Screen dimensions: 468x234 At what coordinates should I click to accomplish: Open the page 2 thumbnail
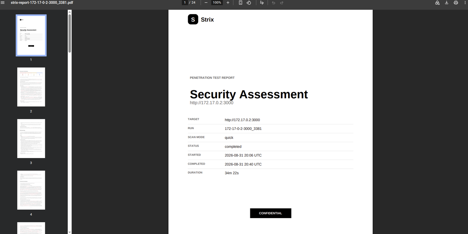(x=31, y=87)
